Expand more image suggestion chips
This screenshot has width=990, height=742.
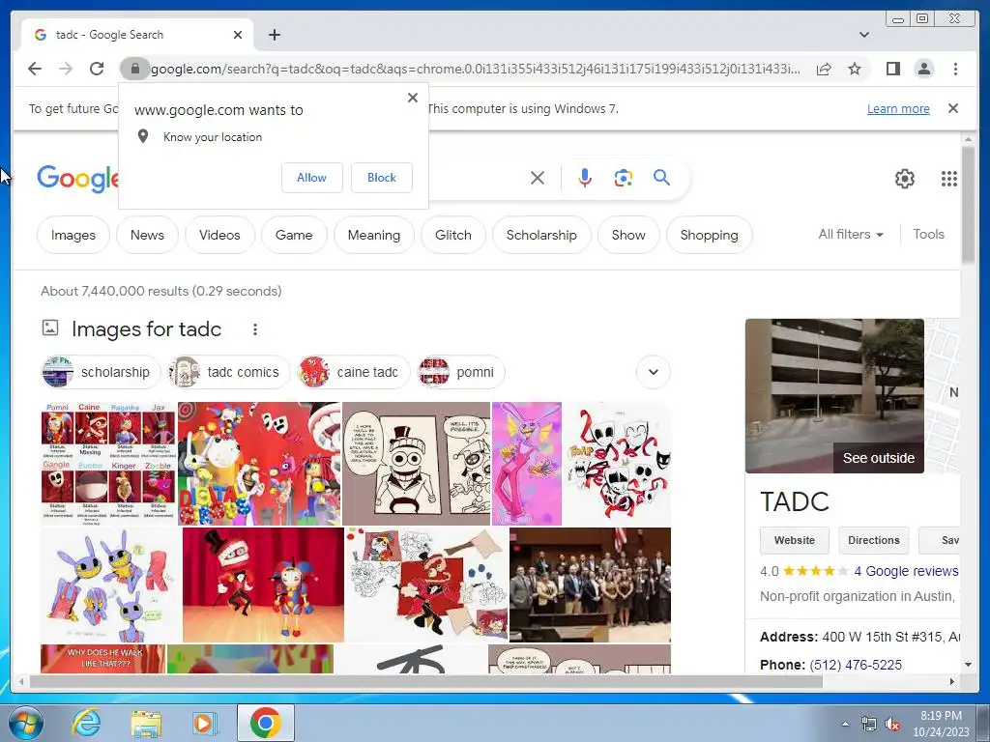coord(654,372)
